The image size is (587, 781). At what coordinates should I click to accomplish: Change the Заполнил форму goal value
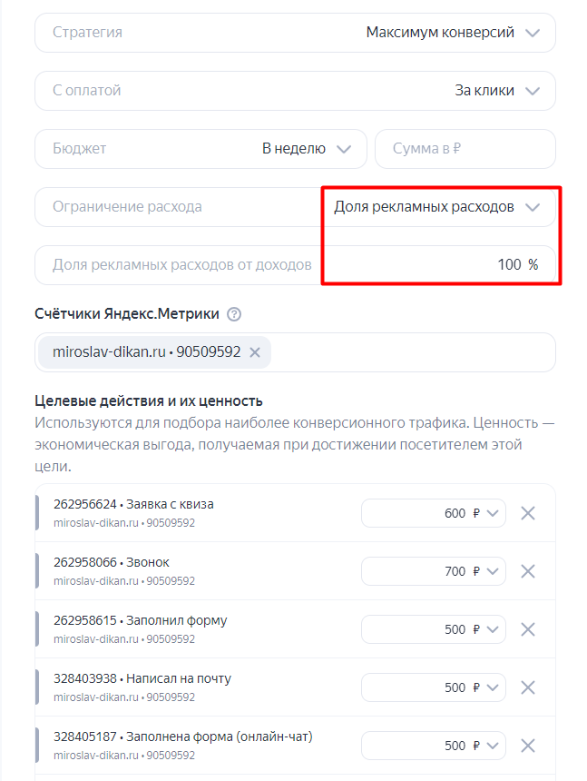[434, 629]
